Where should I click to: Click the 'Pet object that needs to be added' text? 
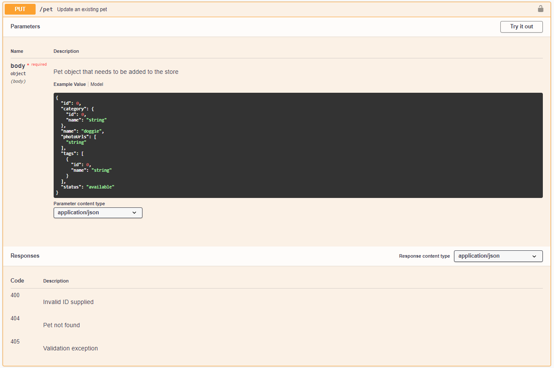click(x=116, y=72)
